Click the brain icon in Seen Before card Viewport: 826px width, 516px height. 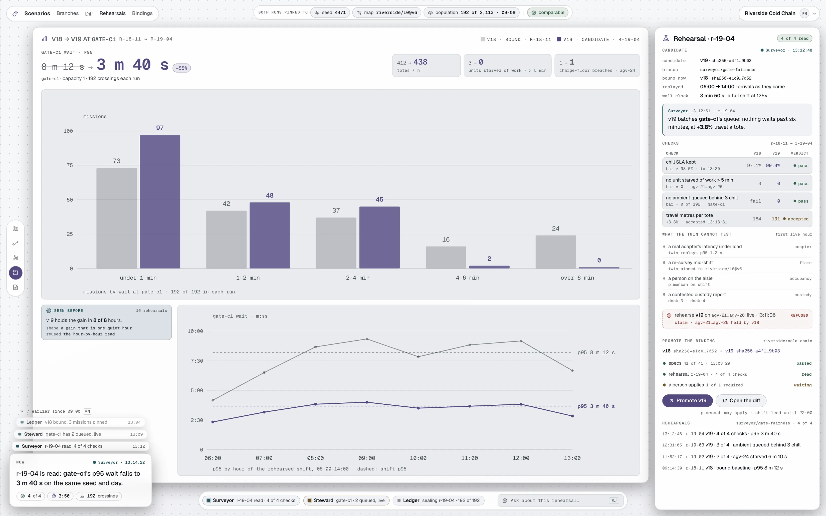[x=49, y=311]
